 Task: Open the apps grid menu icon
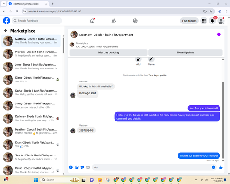tap(204, 21)
